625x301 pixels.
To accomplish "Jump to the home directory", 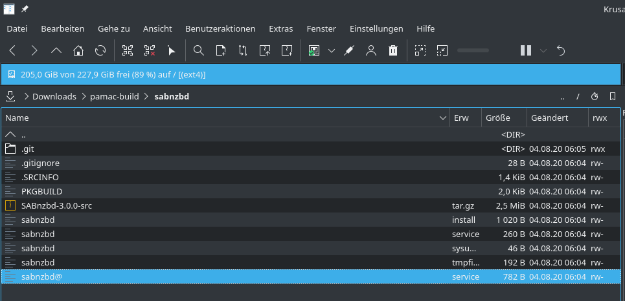I will [x=78, y=50].
